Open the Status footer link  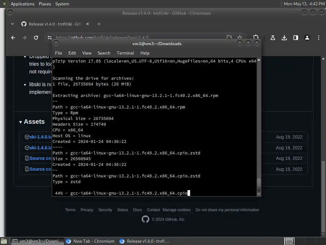coord(123,210)
